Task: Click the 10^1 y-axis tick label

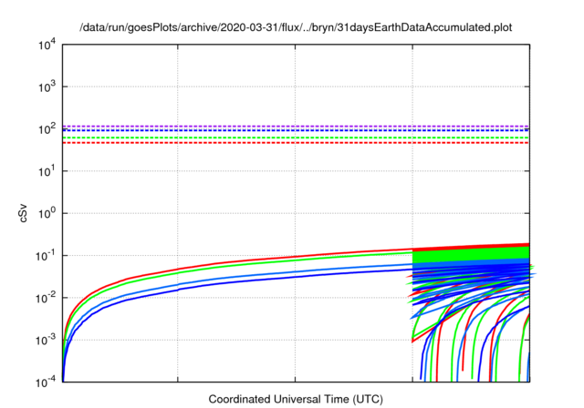Action: 47,171
